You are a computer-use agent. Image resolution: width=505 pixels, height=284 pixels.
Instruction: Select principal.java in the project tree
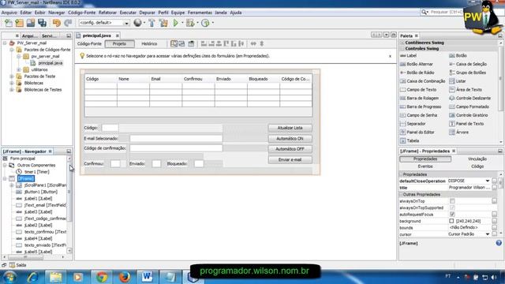(x=50, y=63)
